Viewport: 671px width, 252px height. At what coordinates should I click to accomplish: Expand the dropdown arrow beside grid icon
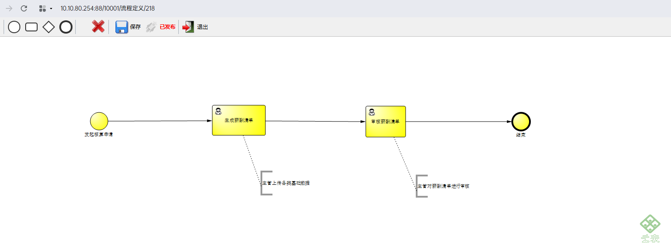[51, 9]
